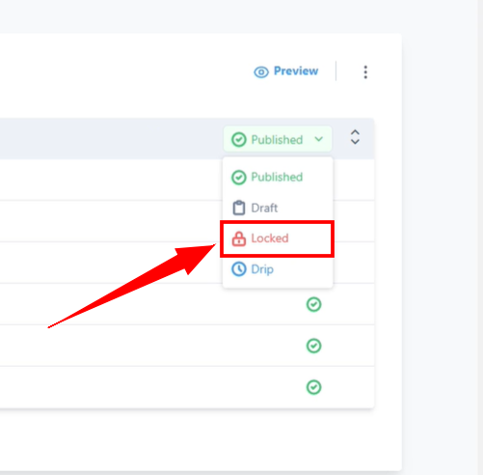
Task: Click the red padlock icon beside Locked
Action: 239,238
